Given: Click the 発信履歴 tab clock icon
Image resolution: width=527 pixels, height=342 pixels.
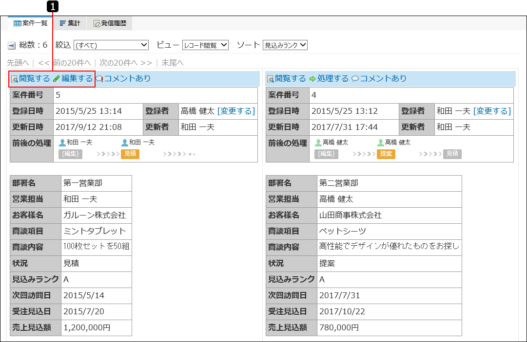Looking at the screenshot, I should pos(97,23).
